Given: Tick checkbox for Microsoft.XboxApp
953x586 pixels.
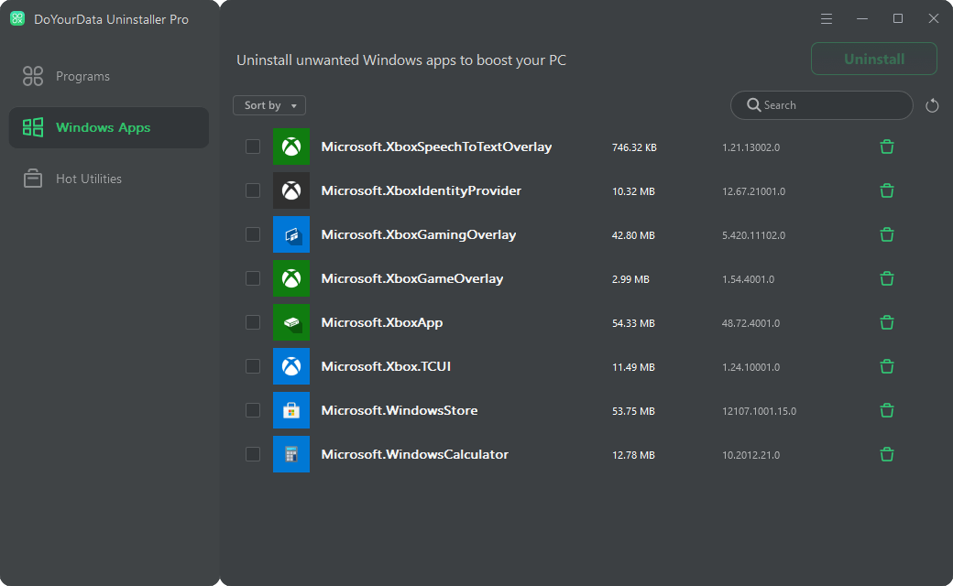Looking at the screenshot, I should (x=253, y=322).
